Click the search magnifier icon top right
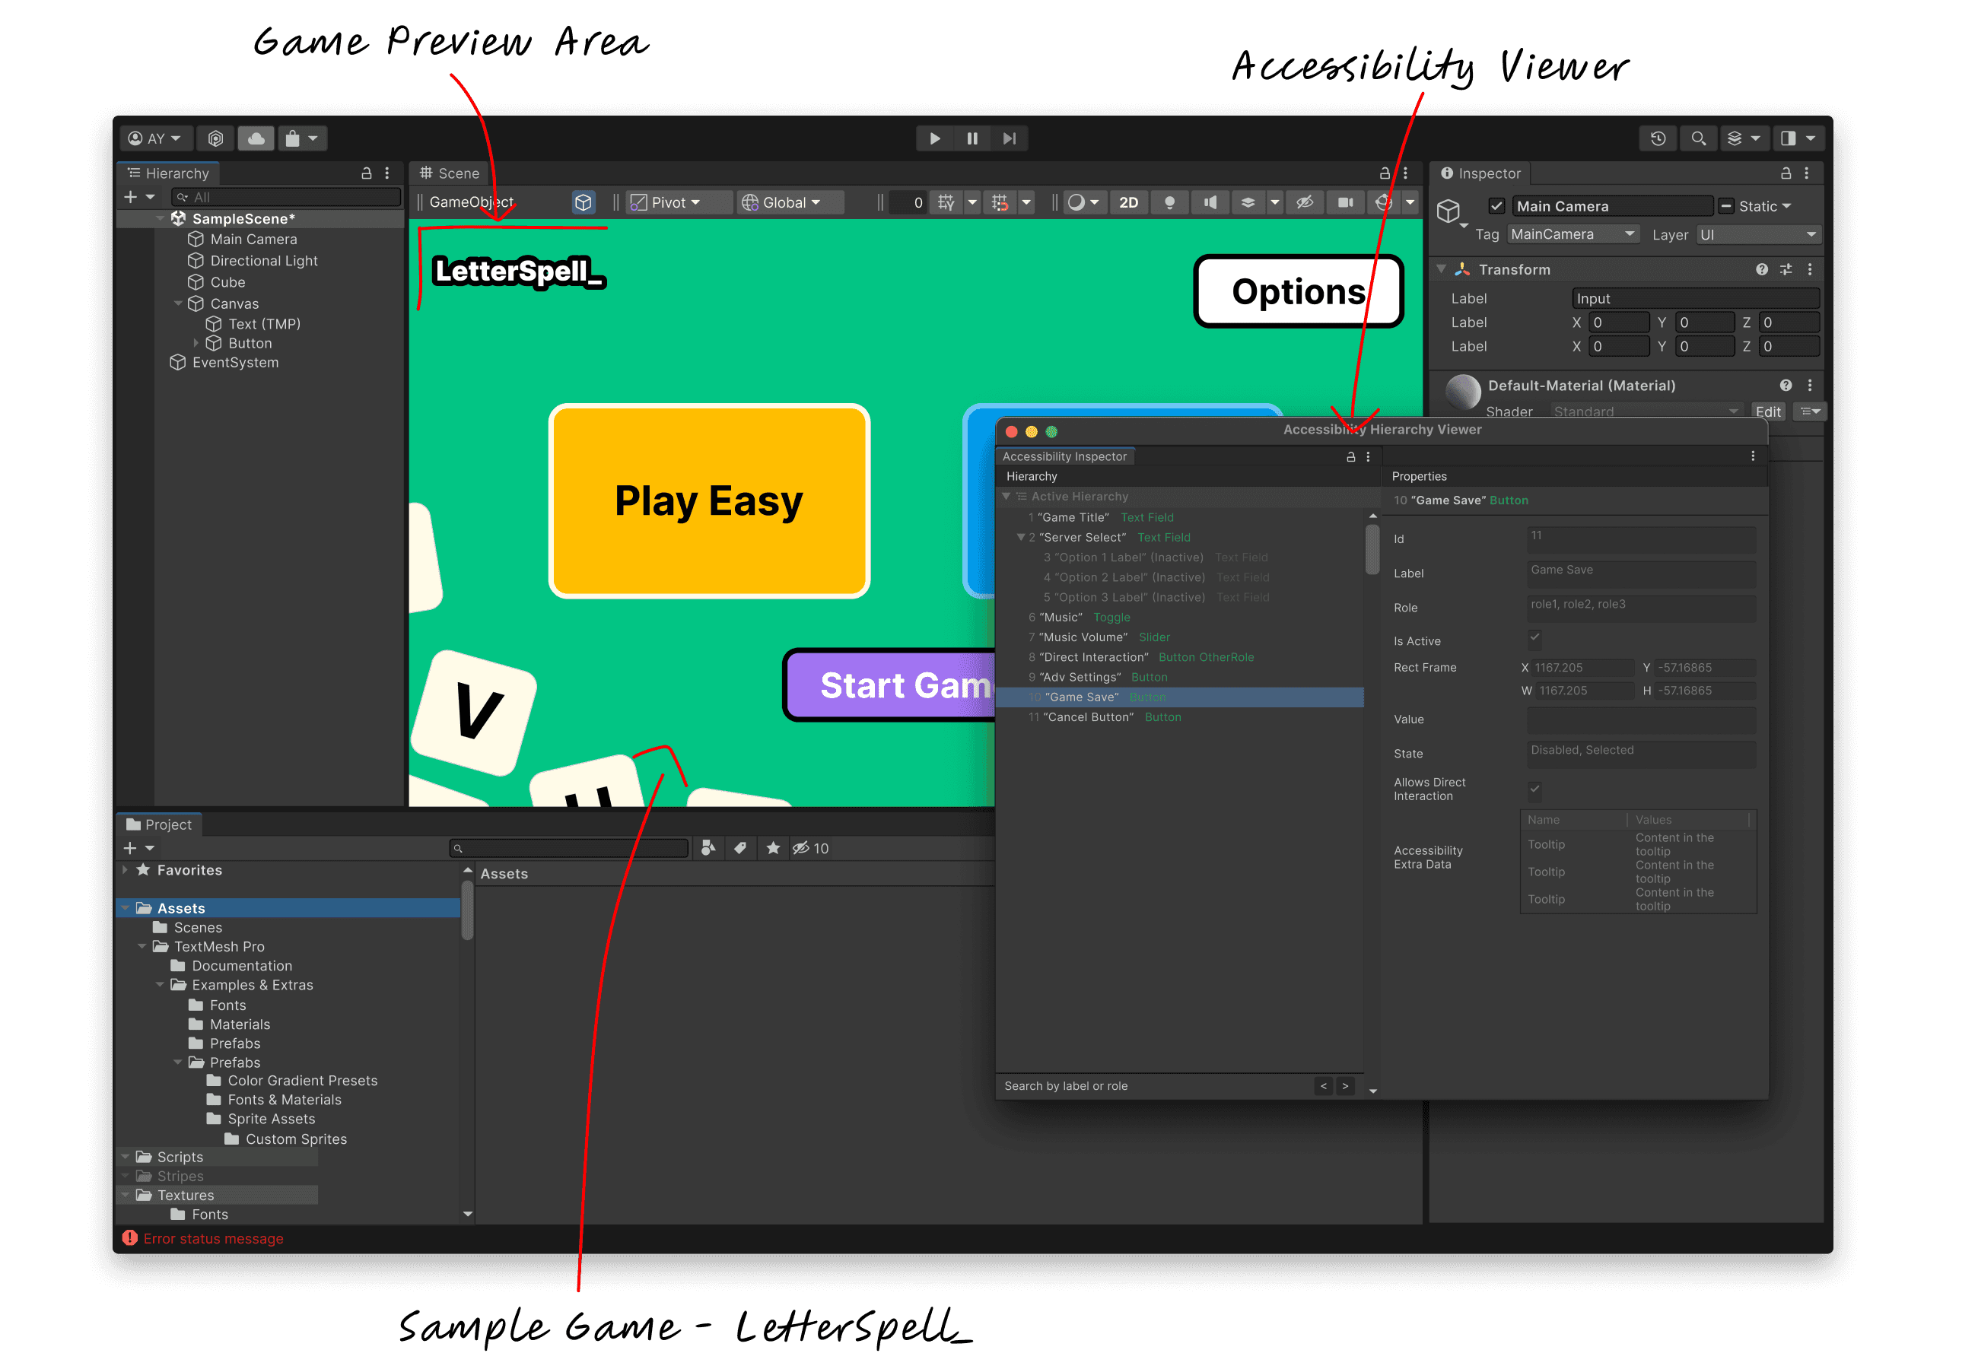The height and width of the screenshot is (1369, 1978). tap(1697, 138)
